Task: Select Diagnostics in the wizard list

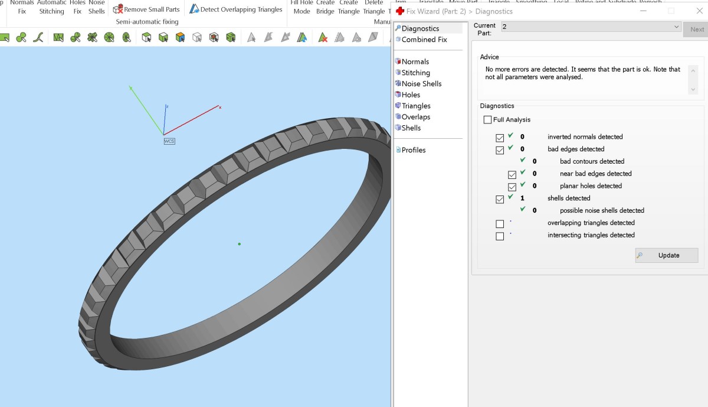Action: pyautogui.click(x=420, y=28)
